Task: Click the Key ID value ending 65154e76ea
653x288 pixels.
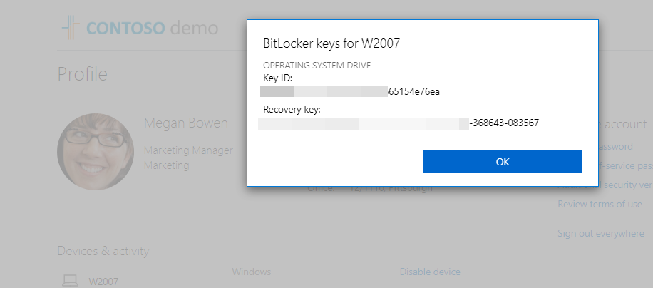Action: (350, 91)
